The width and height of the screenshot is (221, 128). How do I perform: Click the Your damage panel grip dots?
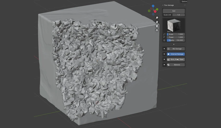tap(185, 5)
